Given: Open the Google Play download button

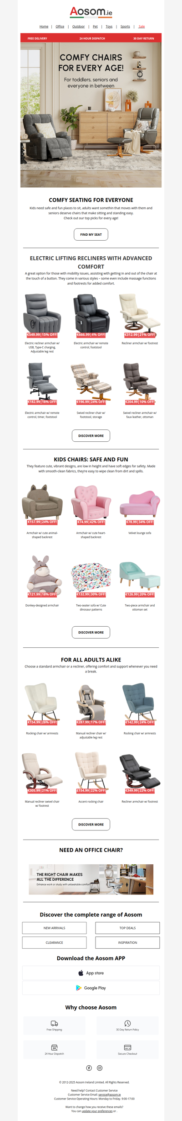Looking at the screenshot, I should click(91, 988).
